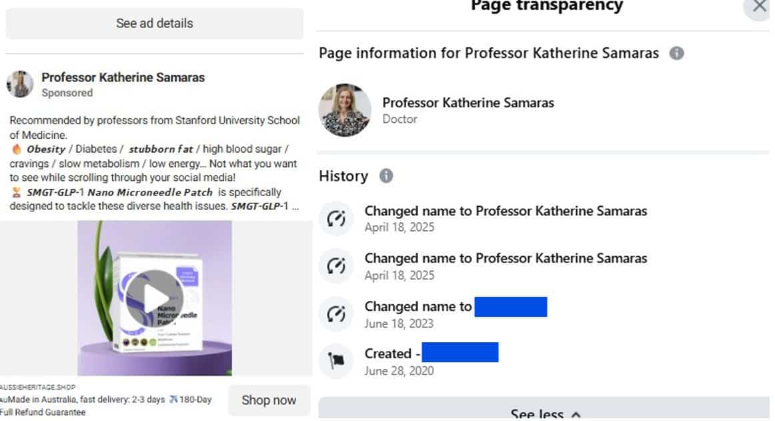
Task: Close the Page transparency panel
Action: click(759, 7)
